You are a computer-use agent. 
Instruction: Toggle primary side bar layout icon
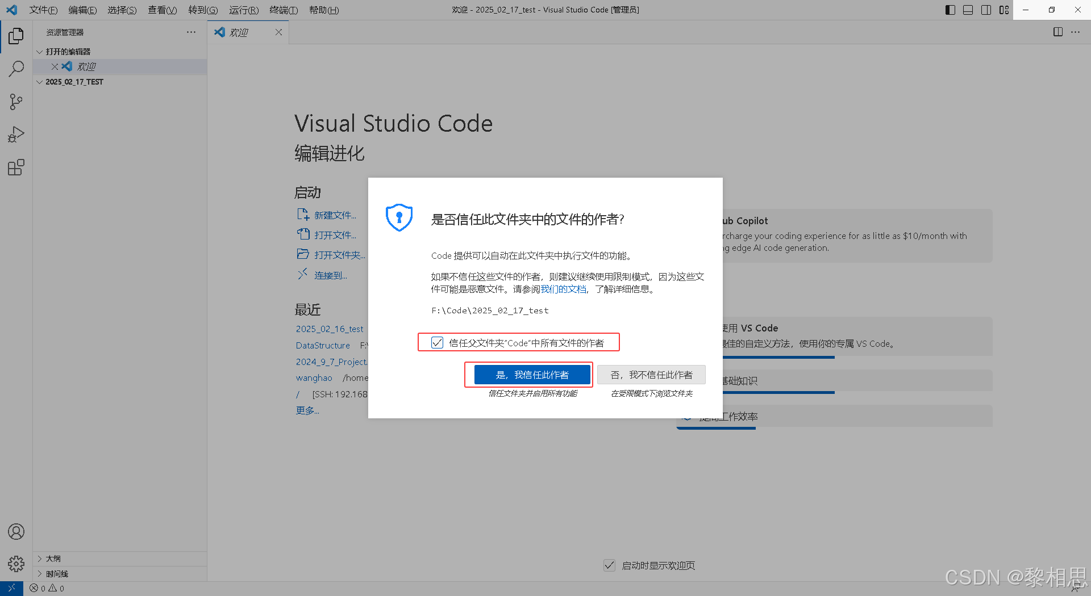950,10
